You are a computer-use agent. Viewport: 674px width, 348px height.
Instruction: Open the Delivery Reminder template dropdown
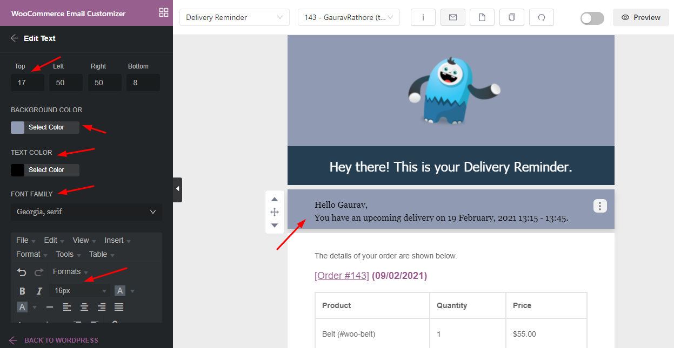(233, 17)
